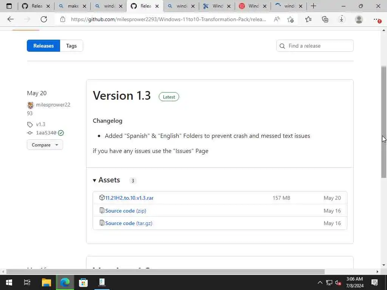Open the Downloads icon in toolbar
Screen dimensions: 387x290
pos(342,19)
